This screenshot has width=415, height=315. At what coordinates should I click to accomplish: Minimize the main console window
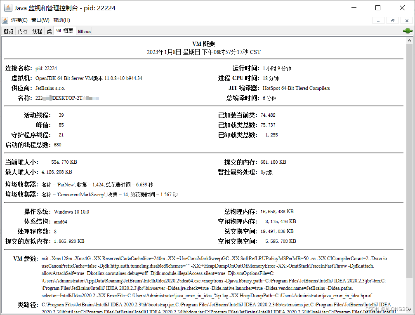pos(354,8)
